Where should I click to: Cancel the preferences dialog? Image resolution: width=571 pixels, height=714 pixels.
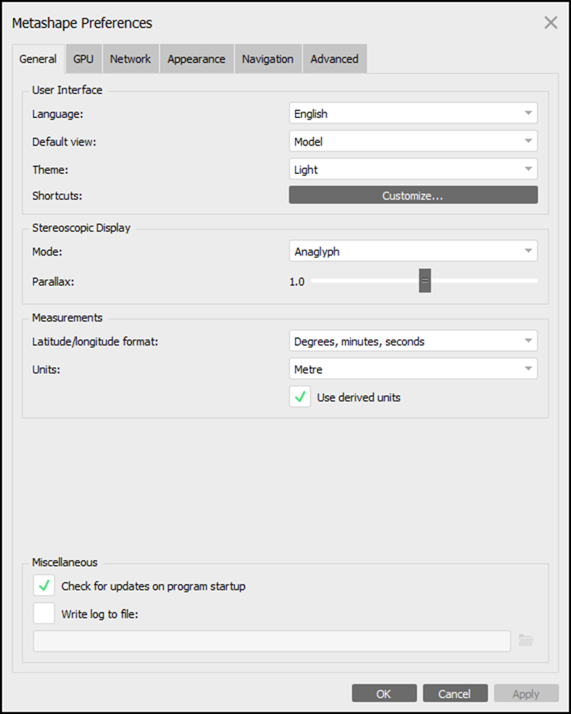tap(455, 693)
